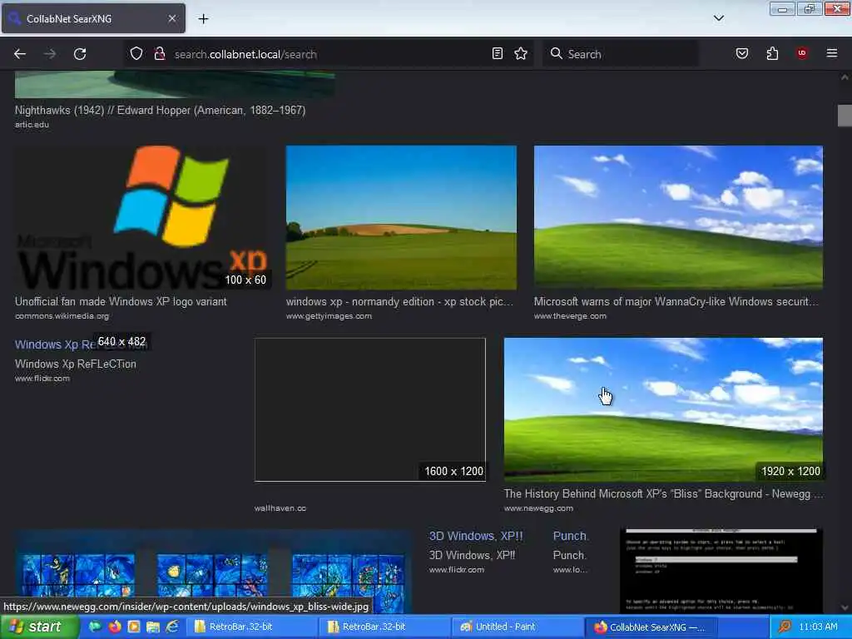Click the Unofficial fan made Windows XP logo caption

(121, 301)
